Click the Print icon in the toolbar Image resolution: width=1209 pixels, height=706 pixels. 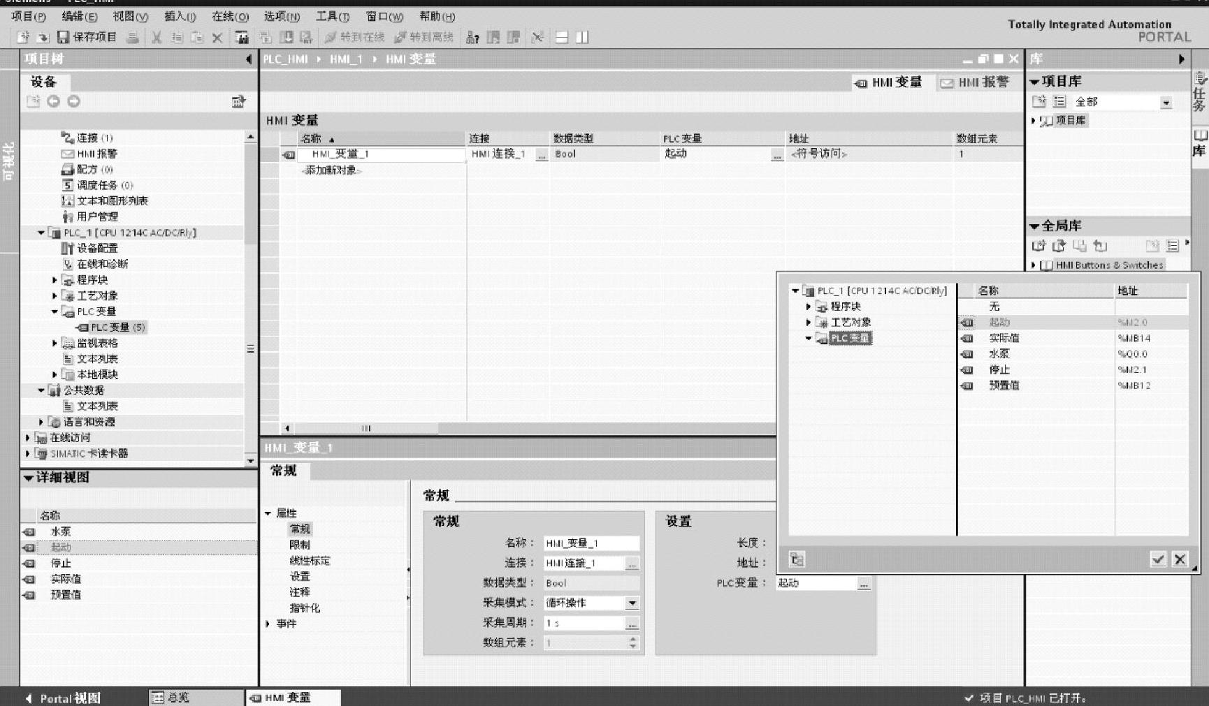coord(132,37)
